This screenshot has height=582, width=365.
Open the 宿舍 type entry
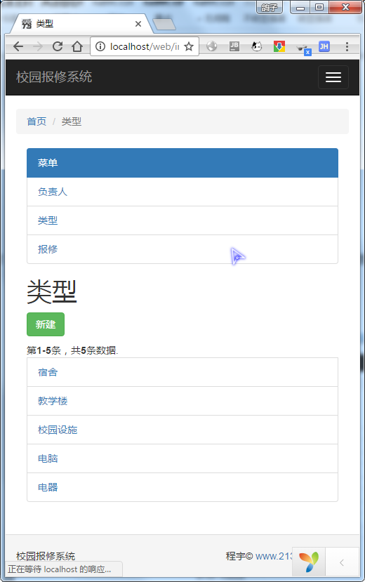(182, 372)
